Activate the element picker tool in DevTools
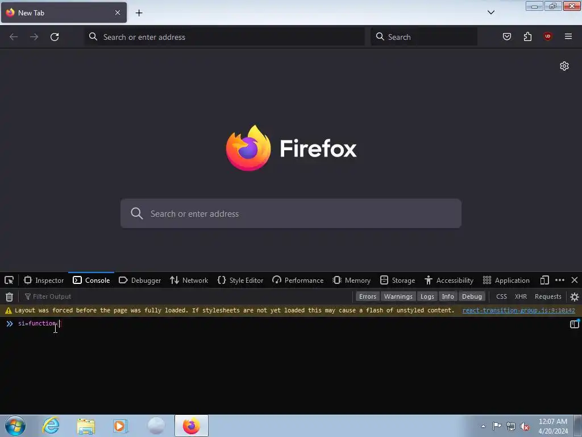The height and width of the screenshot is (437, 582). pos(9,280)
